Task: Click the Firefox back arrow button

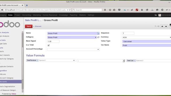Action: 2,10
